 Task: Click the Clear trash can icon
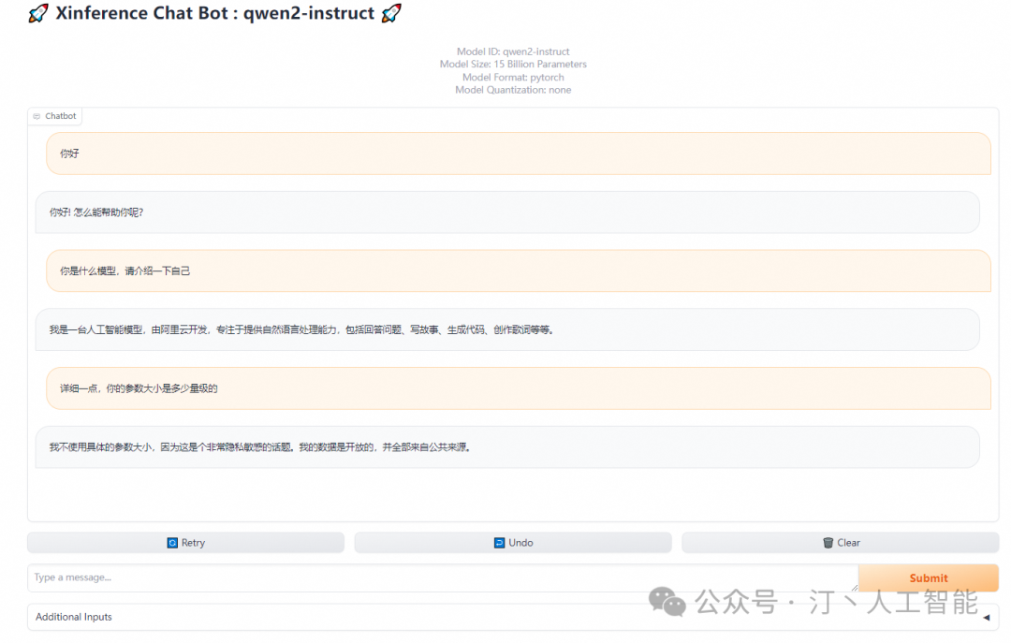coord(828,543)
